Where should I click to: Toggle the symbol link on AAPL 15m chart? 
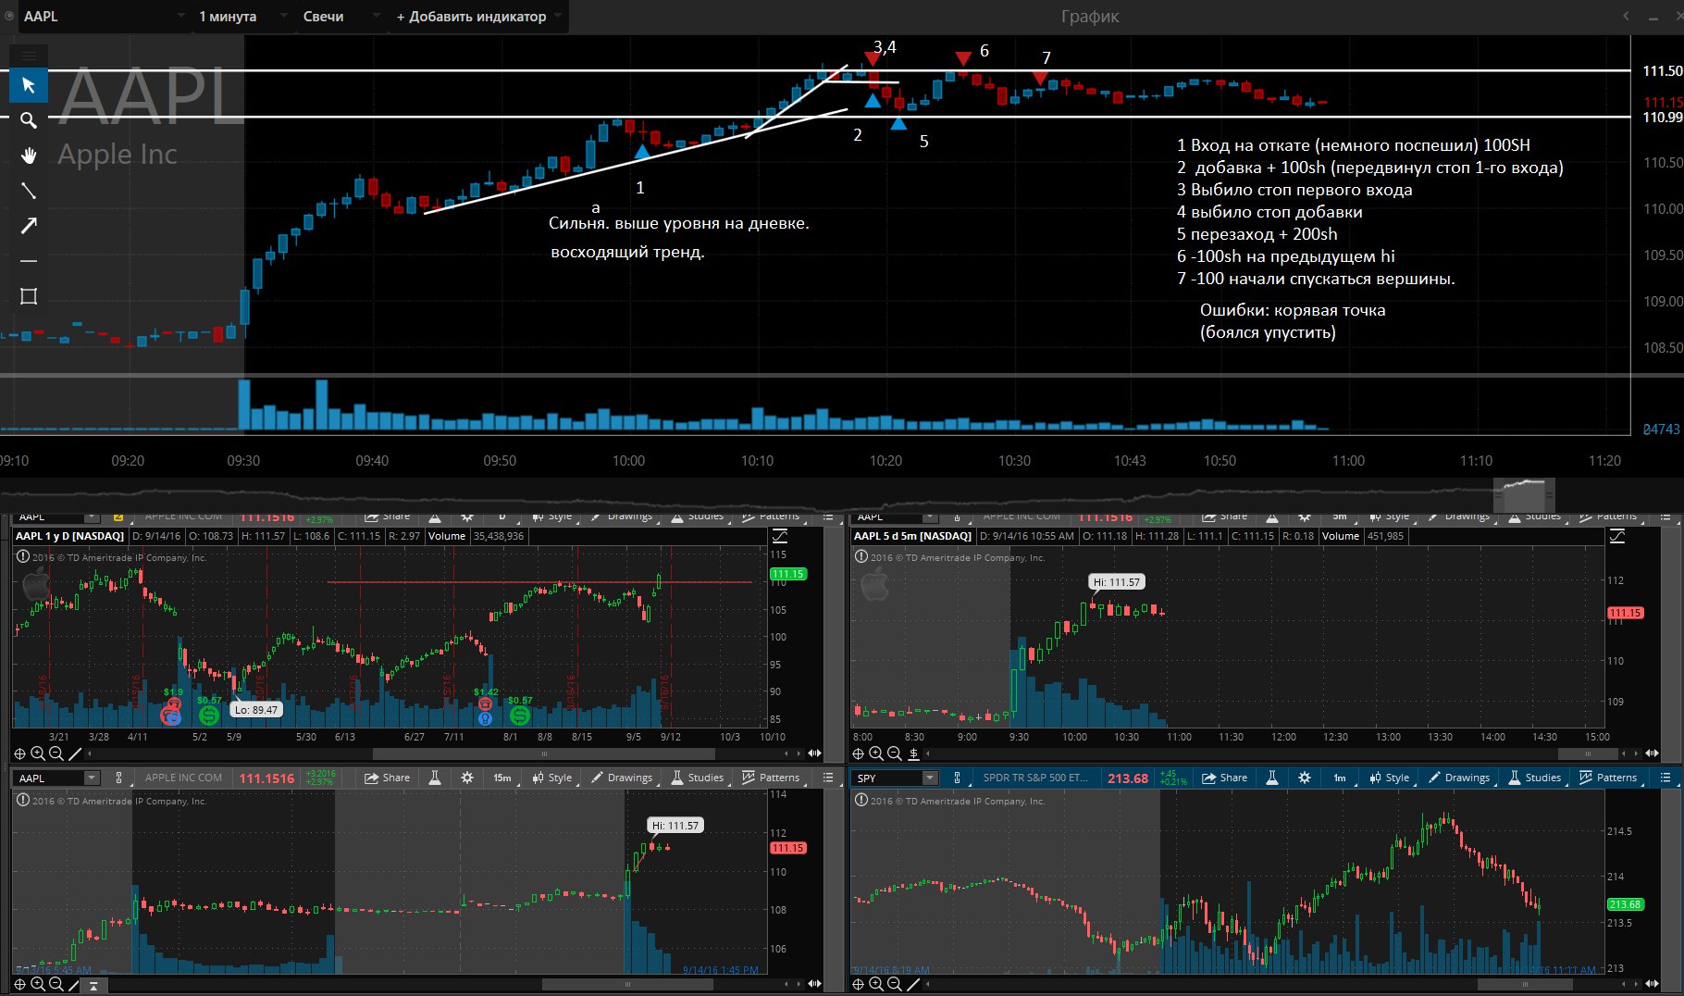(x=118, y=778)
